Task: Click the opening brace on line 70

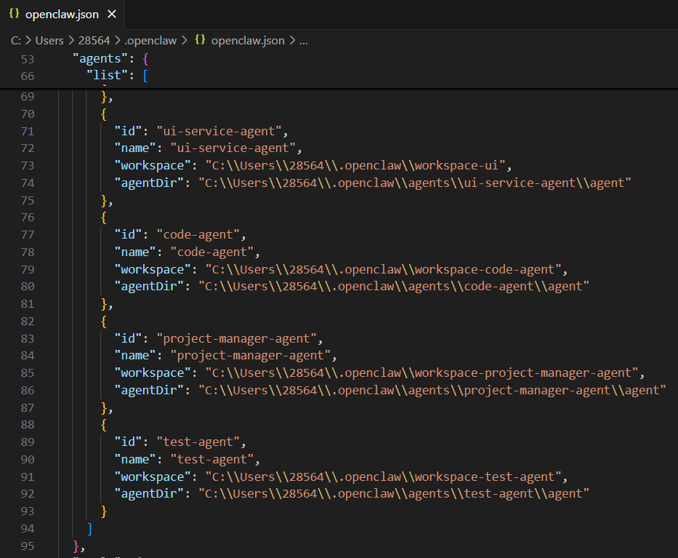Action: 104,113
